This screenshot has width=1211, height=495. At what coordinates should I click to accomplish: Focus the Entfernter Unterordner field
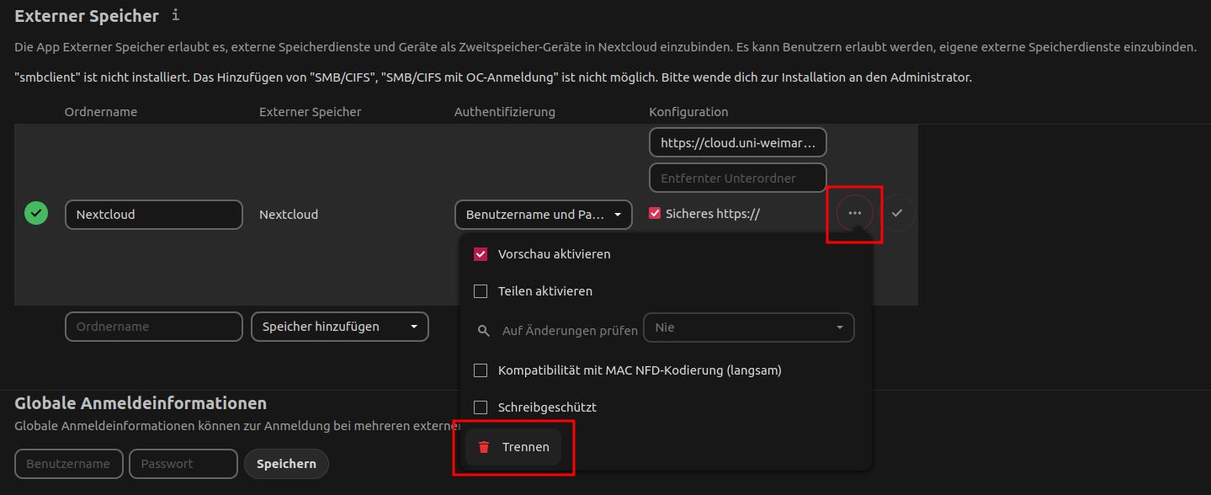[x=737, y=178]
